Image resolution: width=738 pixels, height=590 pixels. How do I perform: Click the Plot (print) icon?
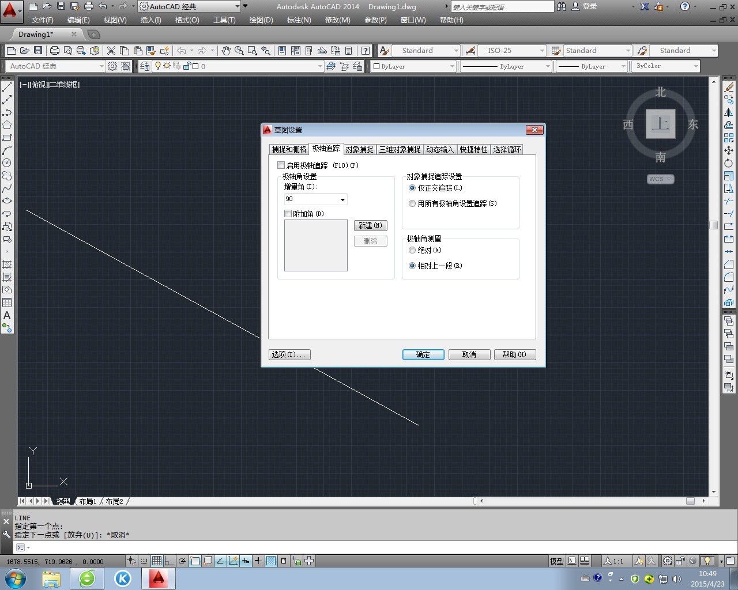coord(55,51)
